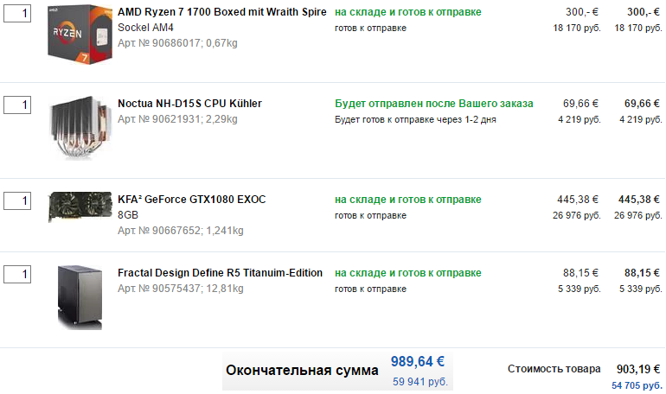Click the AMD Ryzen 7 product image
The height and width of the screenshot is (394, 666).
79,31
